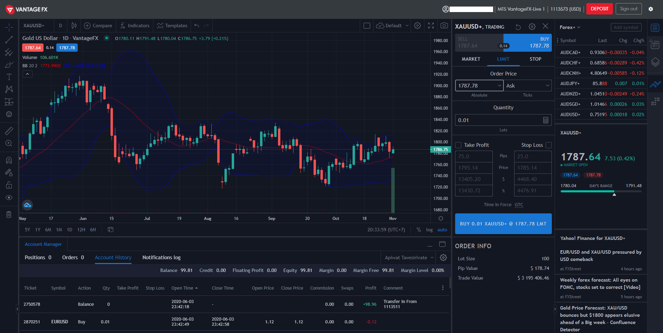Open the chart patterns tool
Screen dimensions: 663x333
tap(9, 89)
